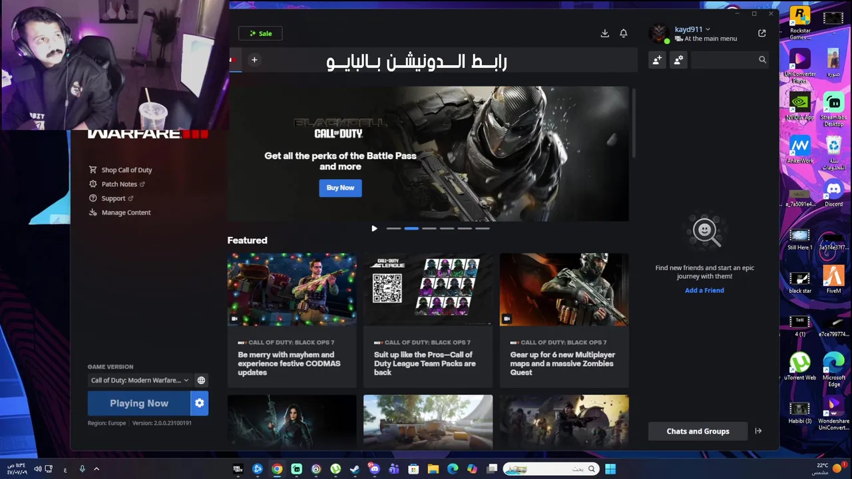Play the banner carousel

(374, 228)
